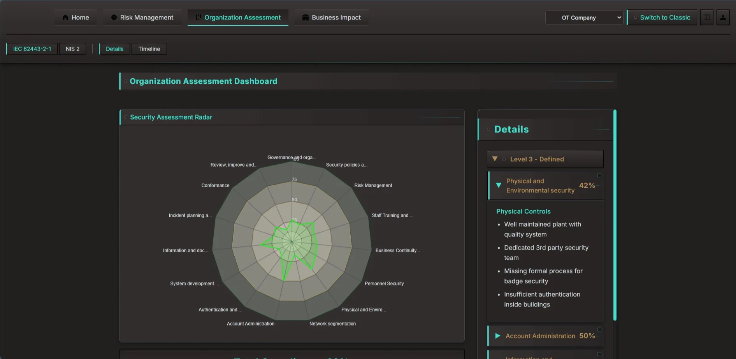Click the Organization Assessment tab icon

coord(198,18)
